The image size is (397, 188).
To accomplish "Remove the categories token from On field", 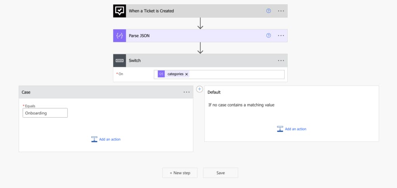I will coord(186,74).
